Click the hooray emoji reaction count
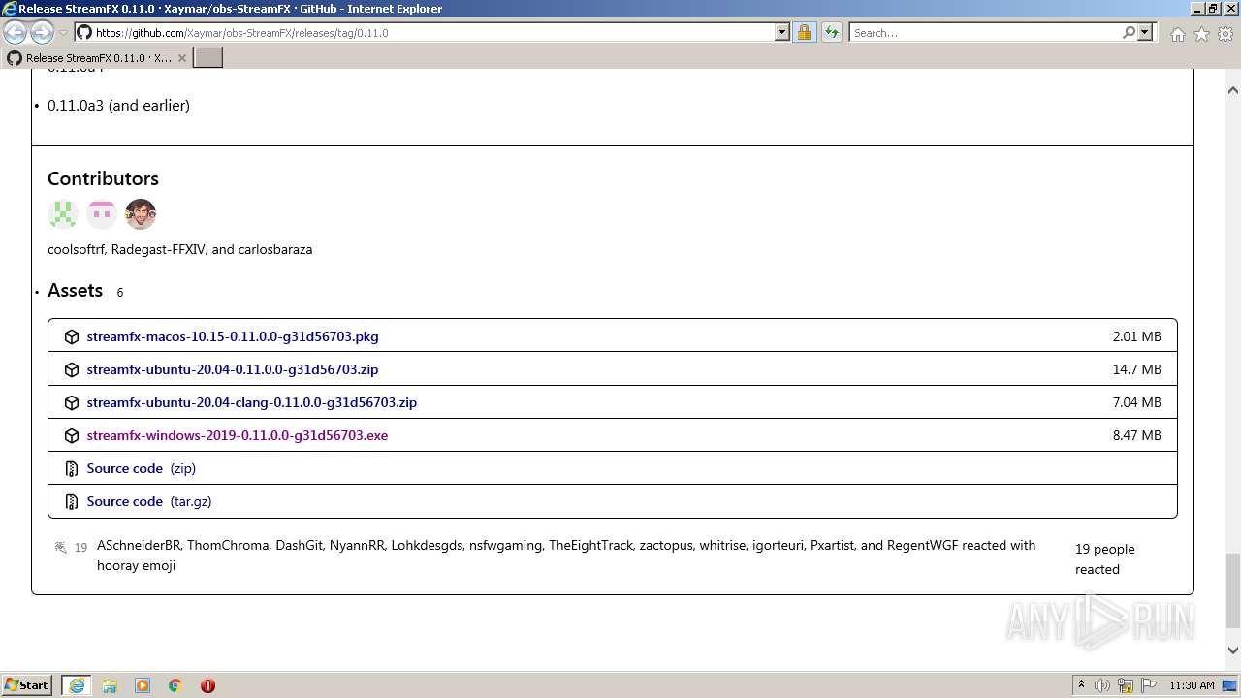The image size is (1241, 698). point(72,547)
